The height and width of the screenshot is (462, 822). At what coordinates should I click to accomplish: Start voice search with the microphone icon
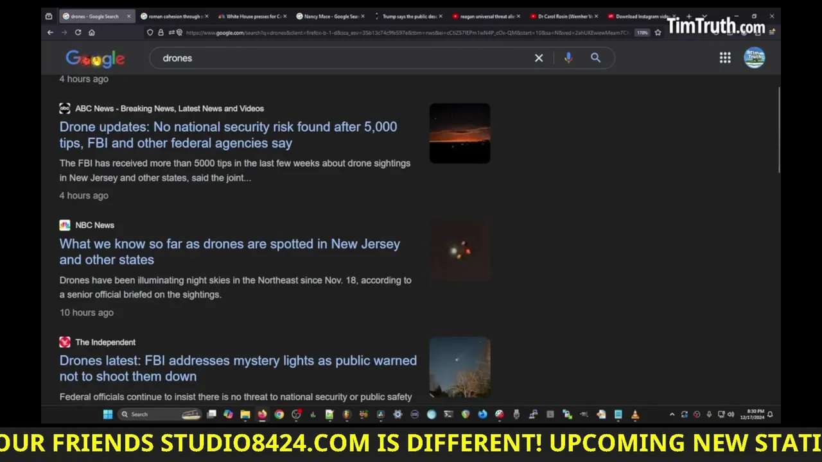[568, 58]
